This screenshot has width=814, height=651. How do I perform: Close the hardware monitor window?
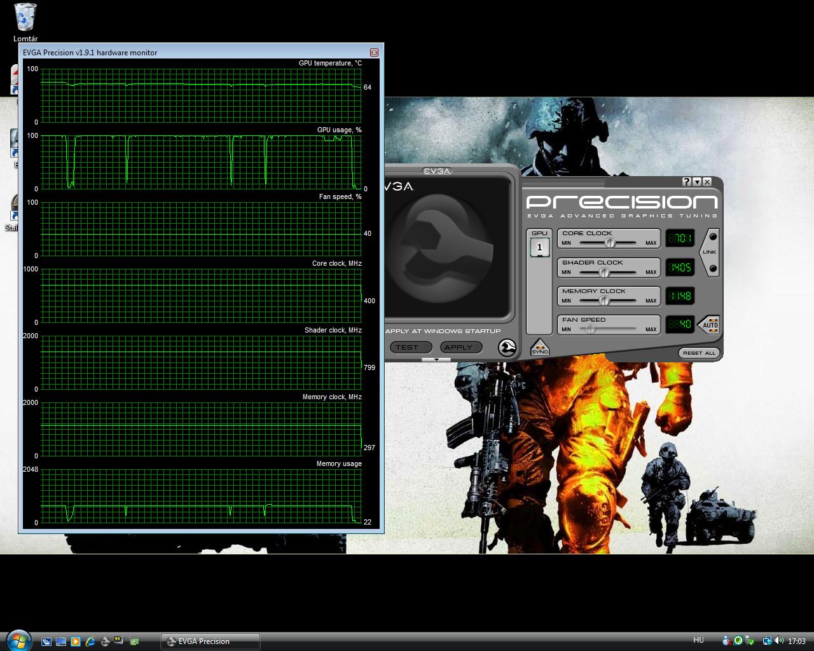coord(374,52)
